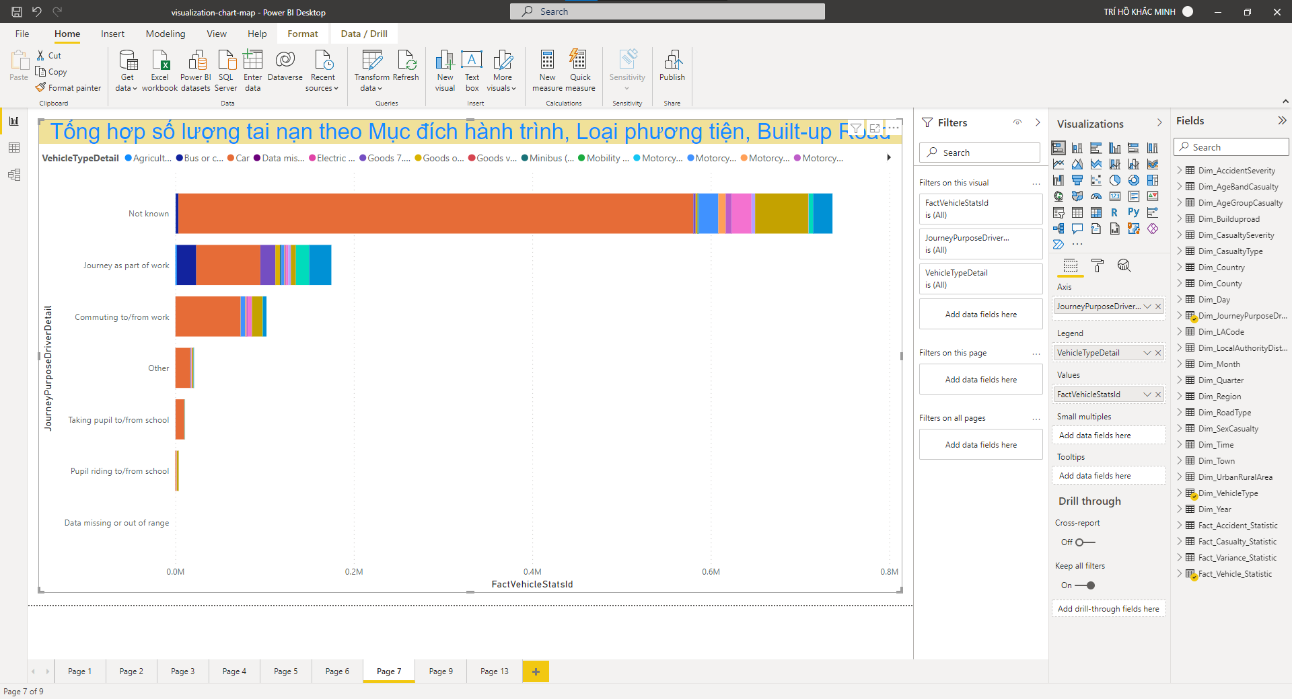Screen dimensions: 1292x699
Task: Add a New measure
Action: 547,71
